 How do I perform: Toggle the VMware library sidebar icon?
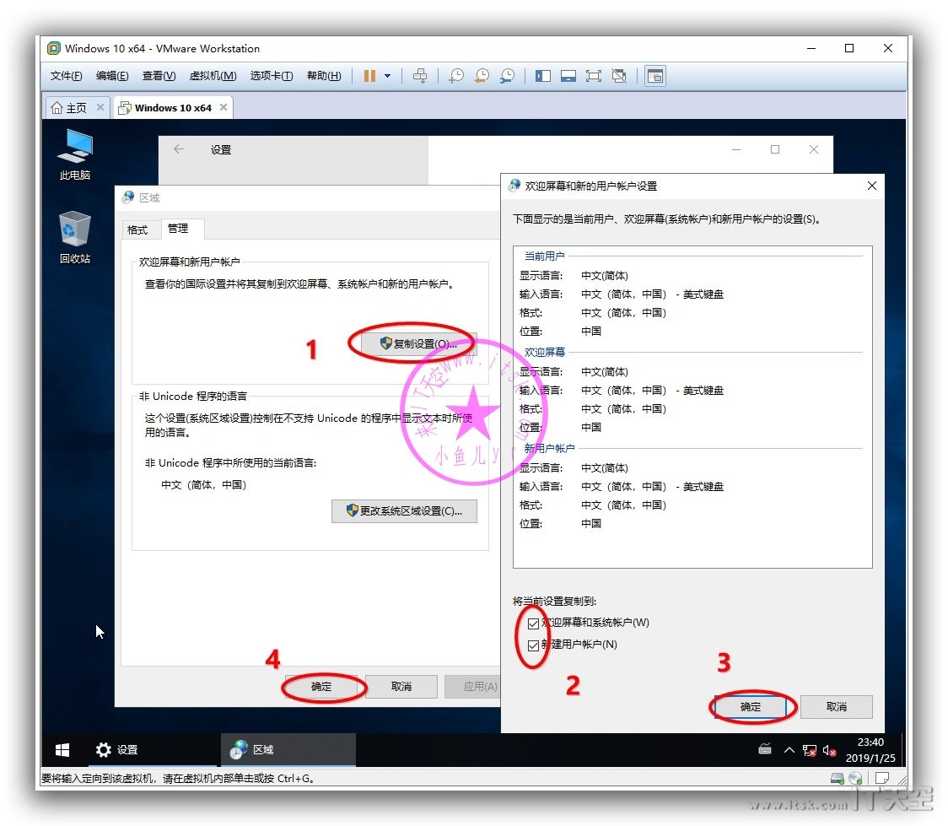click(x=543, y=76)
